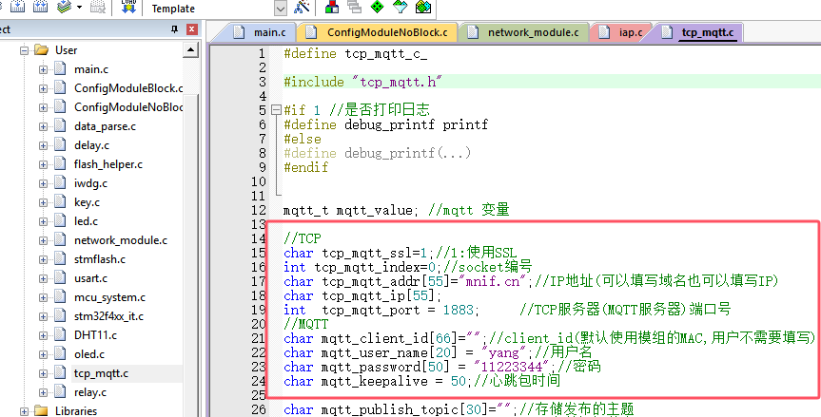821x417 pixels.
Task: Click the greyed Stop Build icon
Action: point(97,7)
